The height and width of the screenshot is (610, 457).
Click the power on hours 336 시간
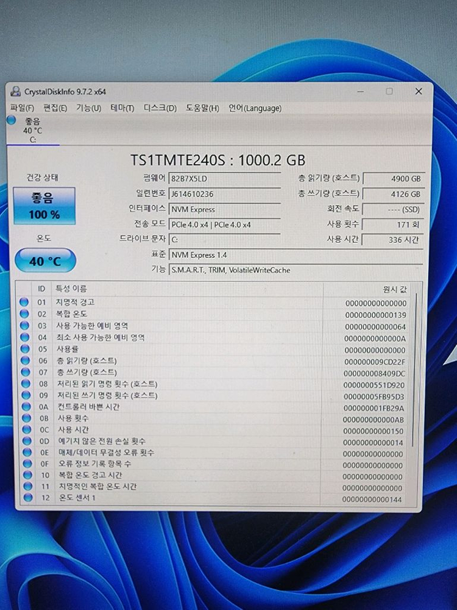click(393, 240)
